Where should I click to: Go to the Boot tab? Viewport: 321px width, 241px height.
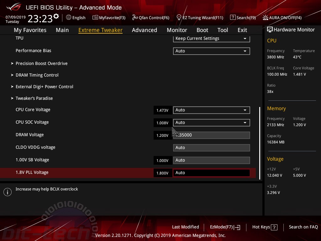pos(202,30)
